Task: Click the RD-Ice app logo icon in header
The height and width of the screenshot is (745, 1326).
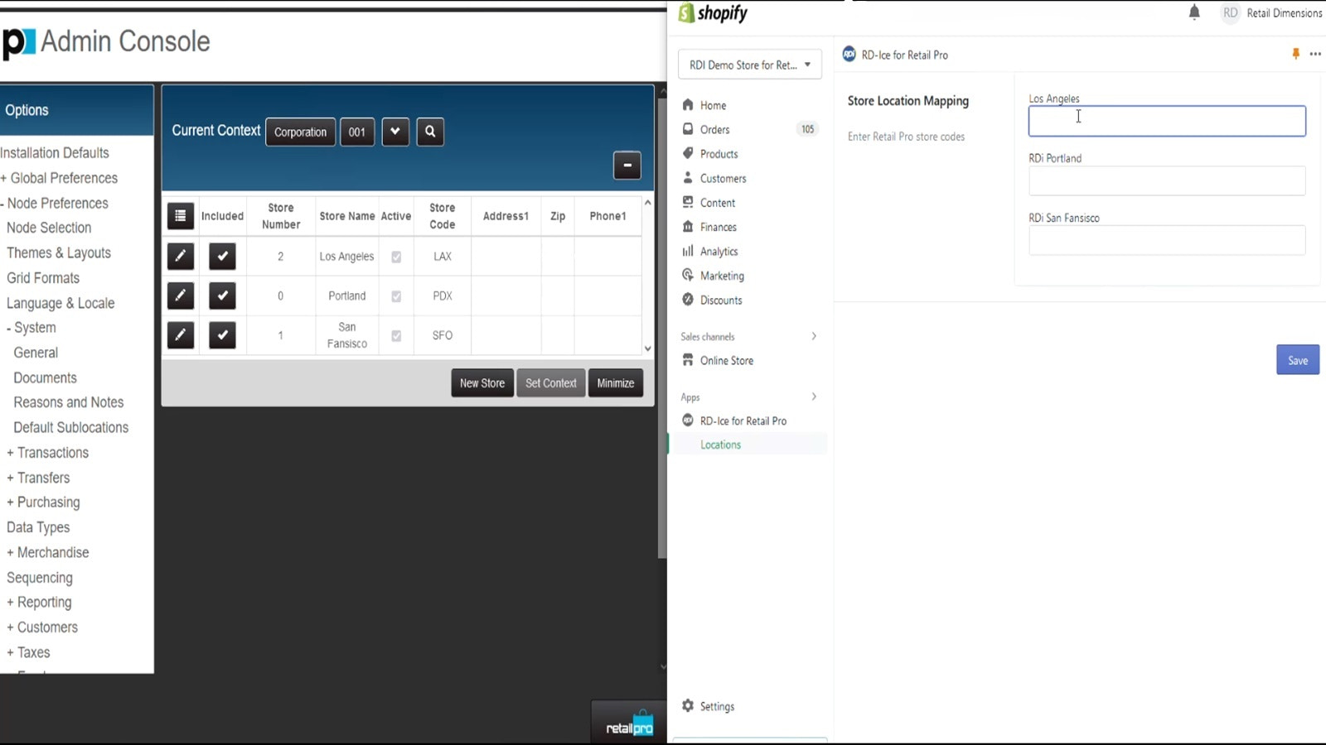Action: coord(849,55)
